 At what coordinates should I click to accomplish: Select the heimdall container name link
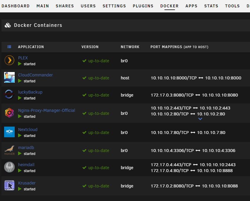pyautogui.click(x=26, y=165)
